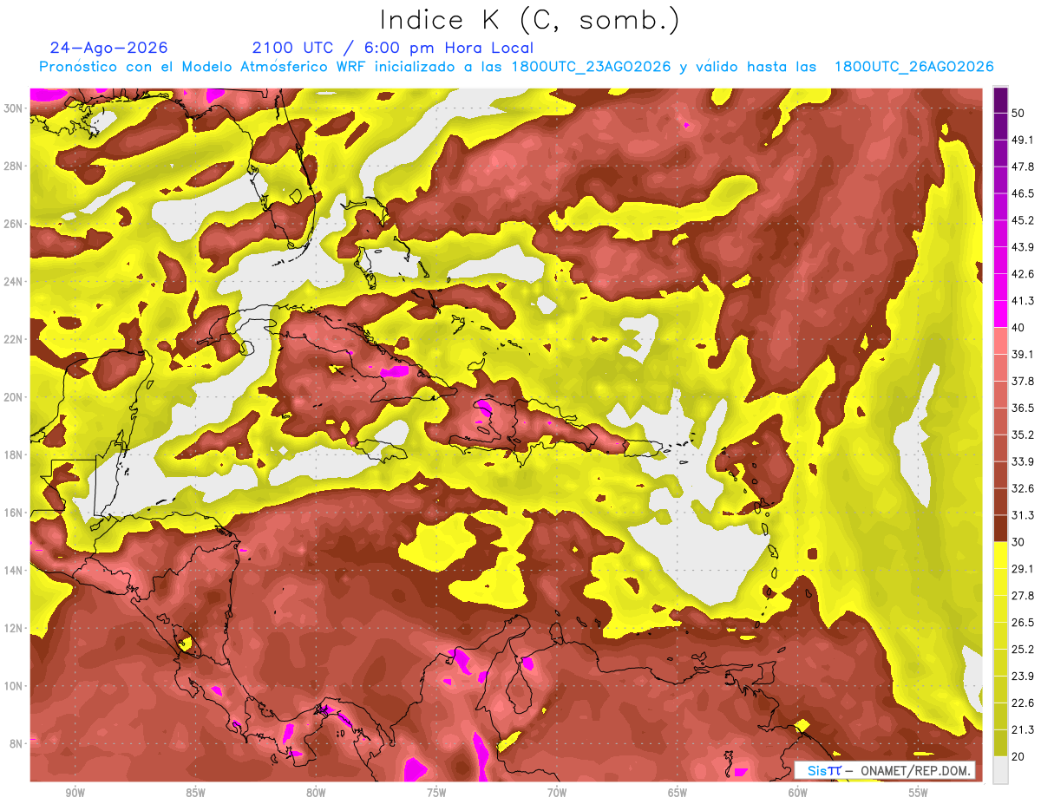Click the color scale value "32.6"
The height and width of the screenshot is (804, 1041).
[x=1023, y=488]
